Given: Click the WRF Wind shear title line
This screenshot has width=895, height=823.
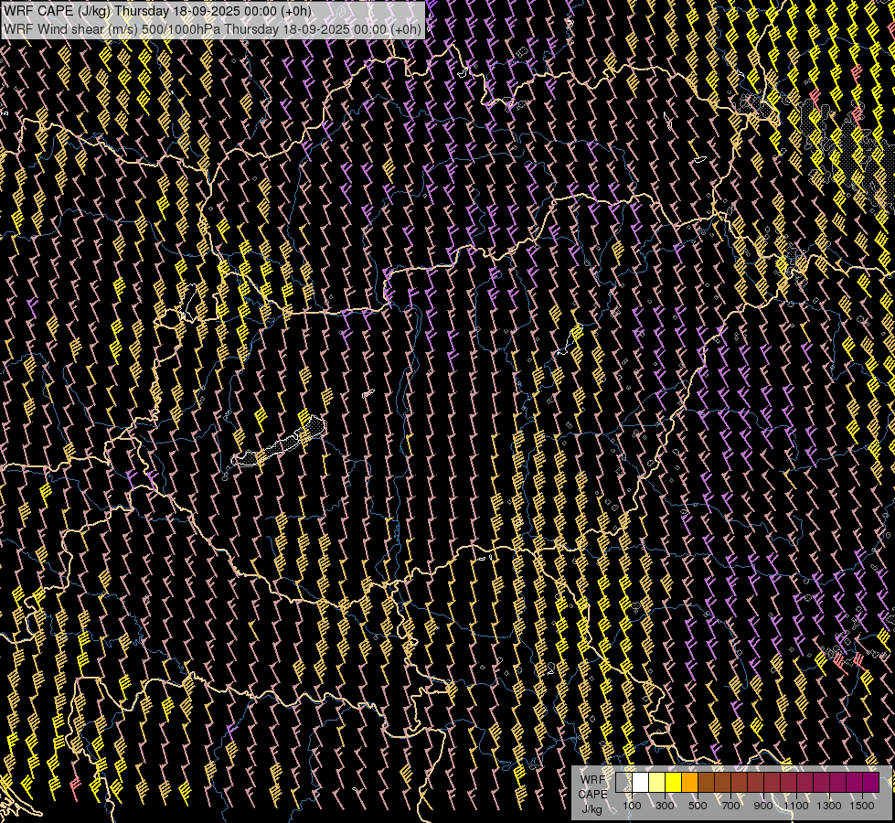Looking at the screenshot, I should 212,28.
